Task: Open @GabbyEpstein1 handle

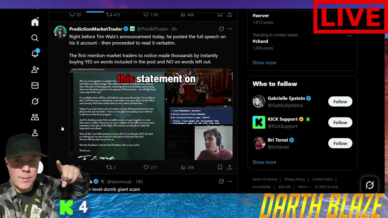Action: tap(285, 105)
